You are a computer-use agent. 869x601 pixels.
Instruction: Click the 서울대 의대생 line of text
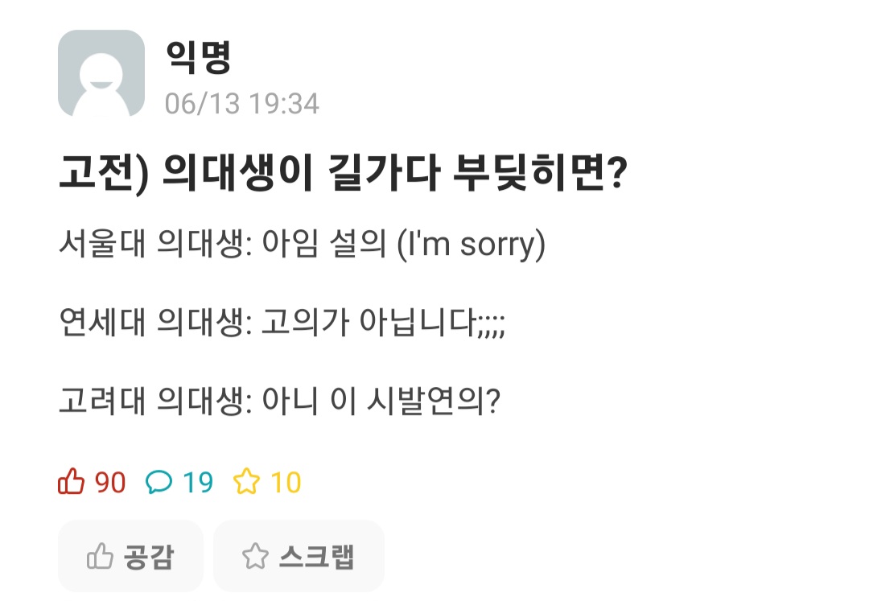point(302,244)
